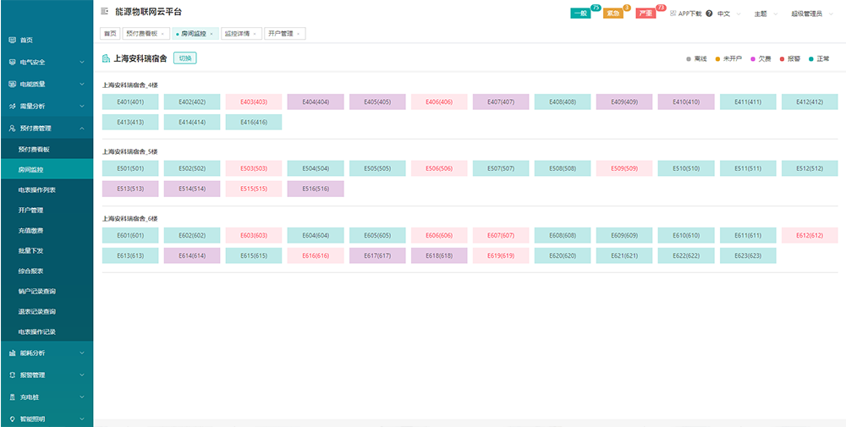This screenshot has width=846, height=427.
Task: Click the 智能照明 lightbulb icon in sidebar
Action: pyautogui.click(x=12, y=419)
